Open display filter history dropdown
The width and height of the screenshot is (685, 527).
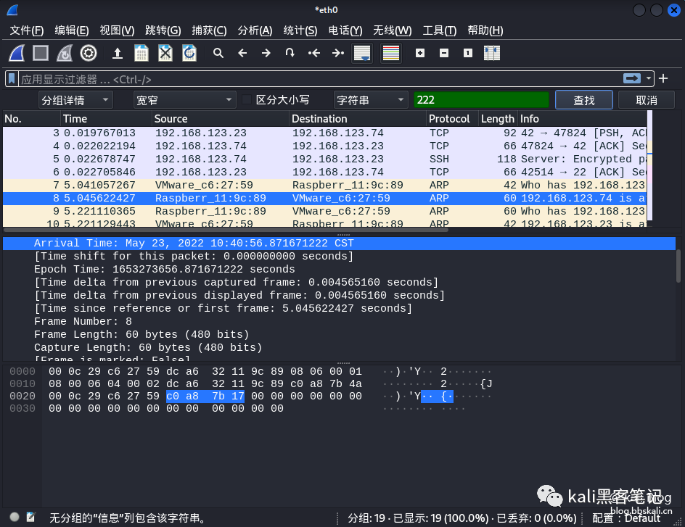pos(649,78)
